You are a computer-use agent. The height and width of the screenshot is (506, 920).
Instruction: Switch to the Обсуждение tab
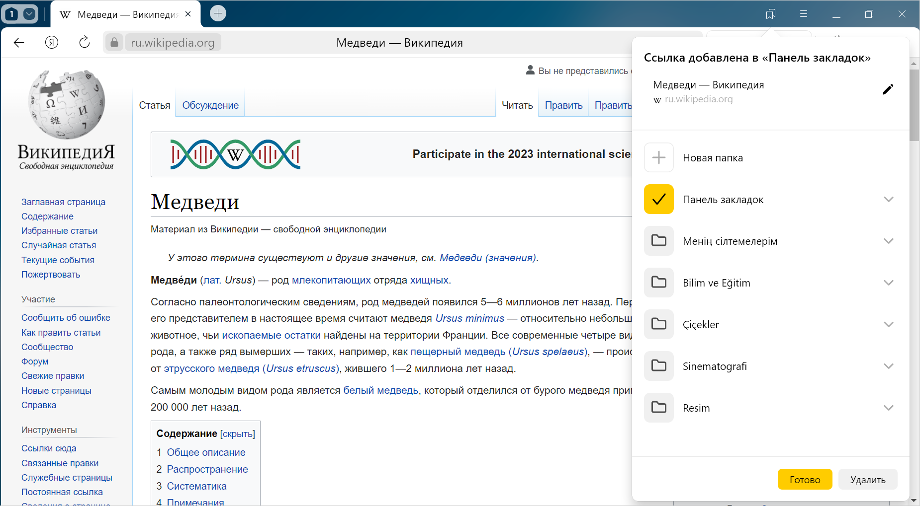pyautogui.click(x=210, y=105)
